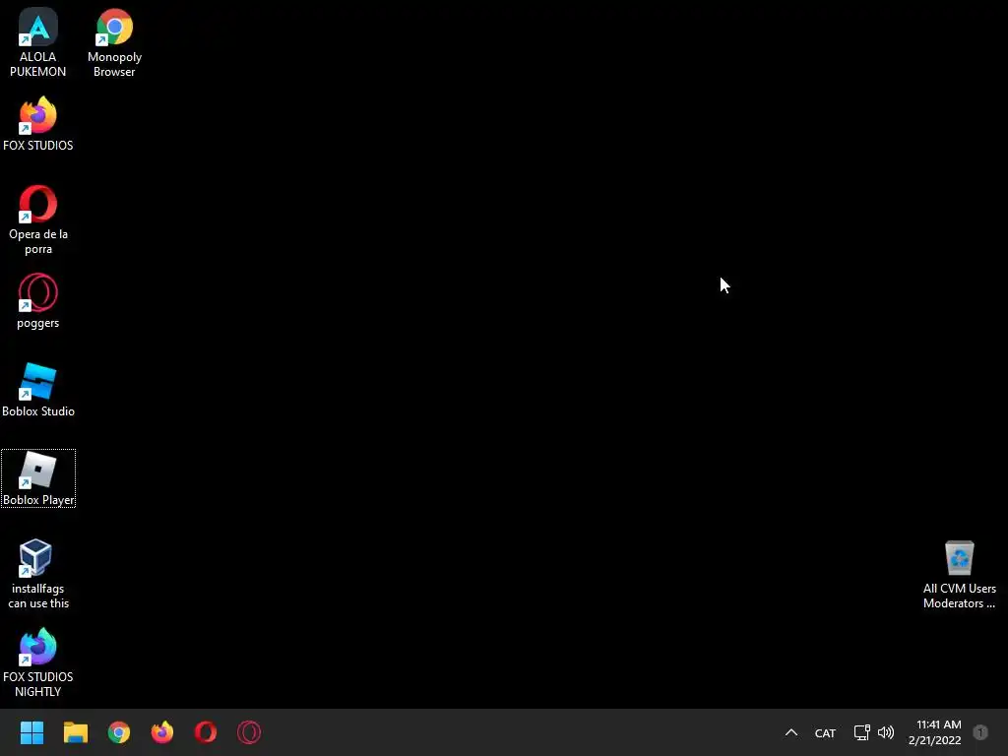The width and height of the screenshot is (1008, 756).
Task: Launch Firefox from the taskbar
Action: coord(162,732)
